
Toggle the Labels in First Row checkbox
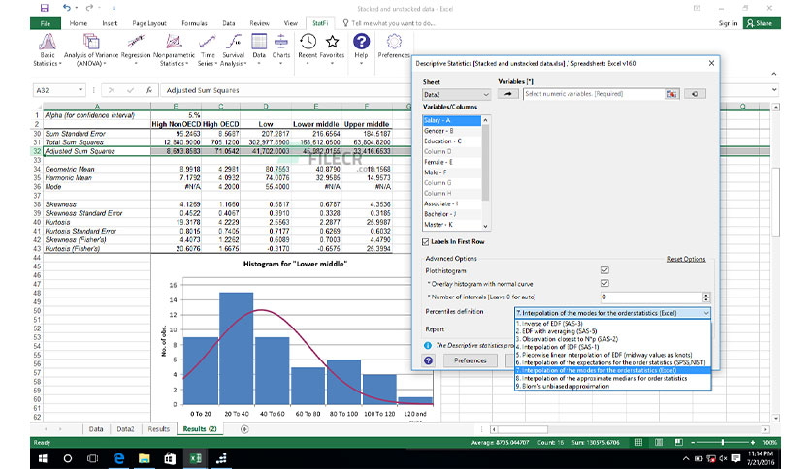click(x=426, y=241)
